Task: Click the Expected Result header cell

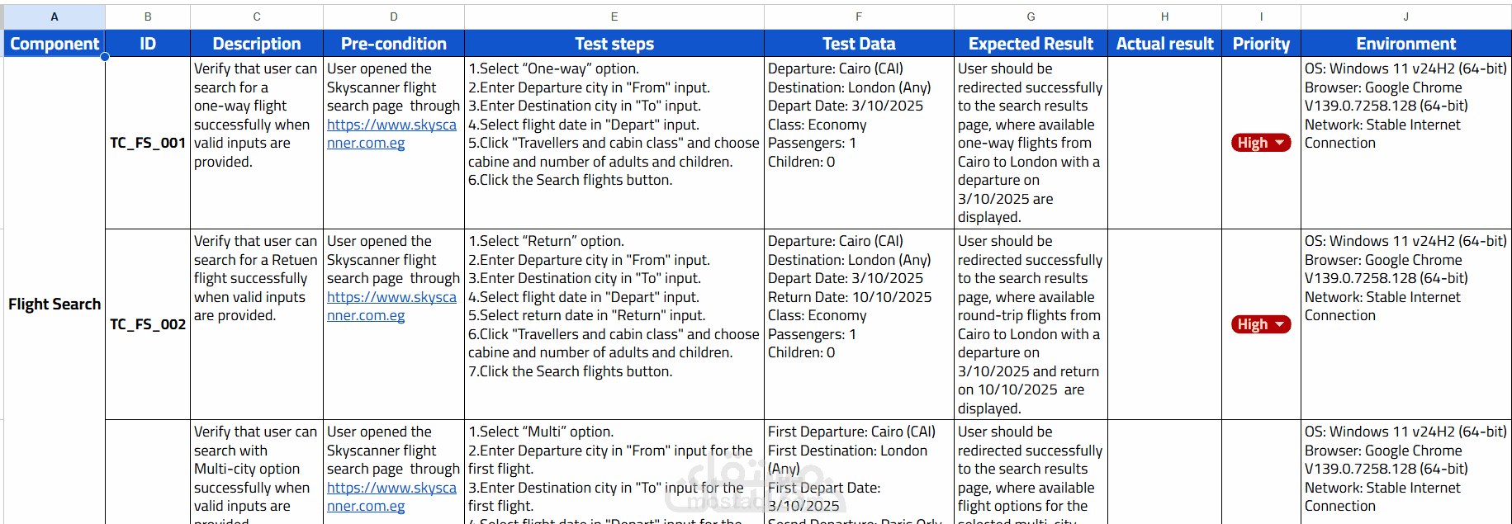Action: point(1031,44)
